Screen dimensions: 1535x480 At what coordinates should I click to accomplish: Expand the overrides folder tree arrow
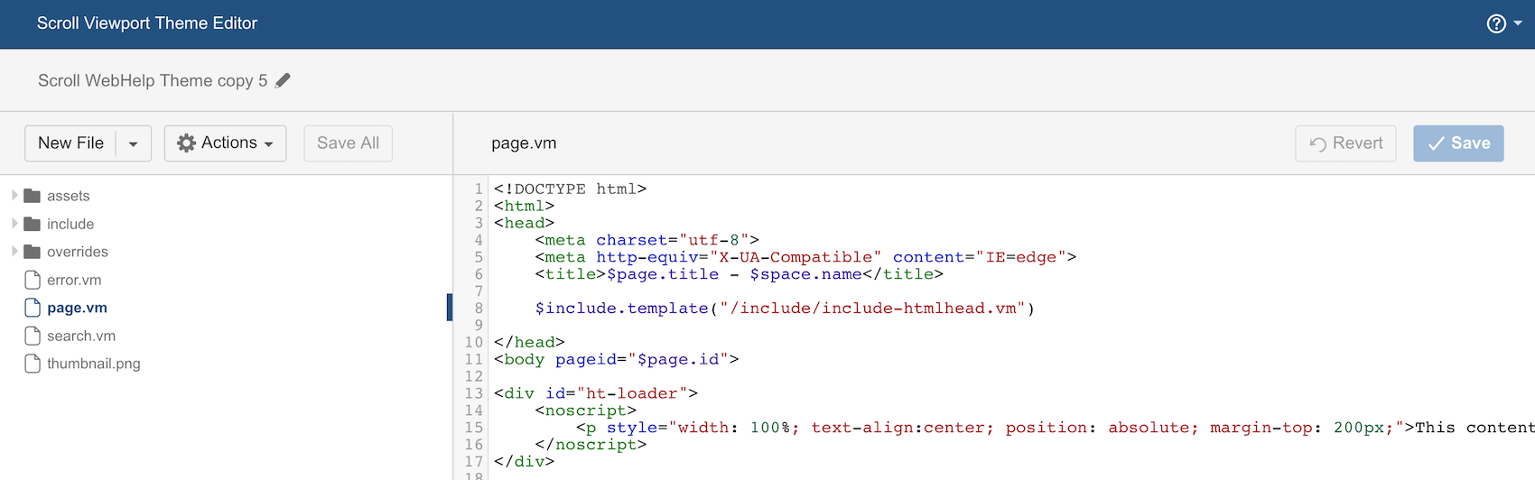14,251
